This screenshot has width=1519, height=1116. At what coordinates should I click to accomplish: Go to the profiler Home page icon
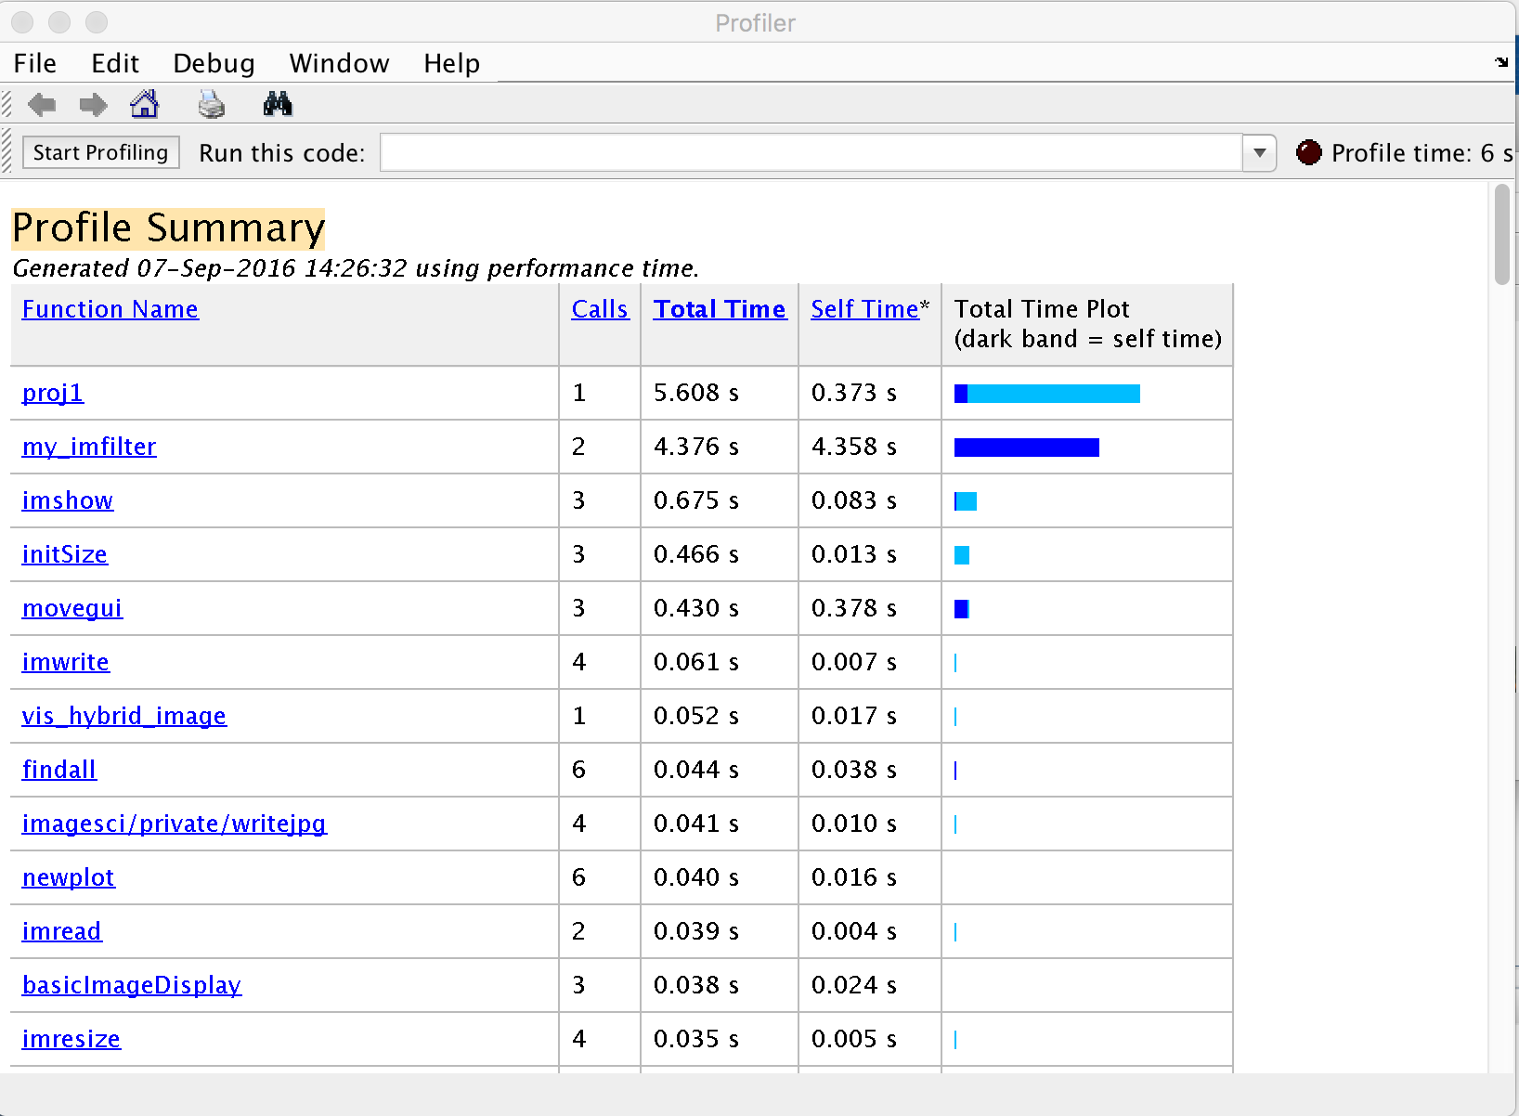pos(145,104)
